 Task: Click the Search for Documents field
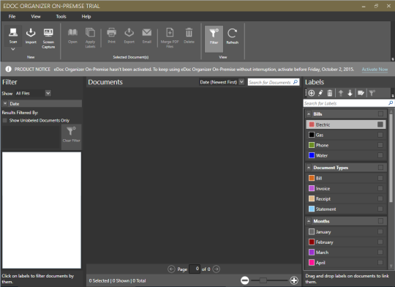pos(274,82)
